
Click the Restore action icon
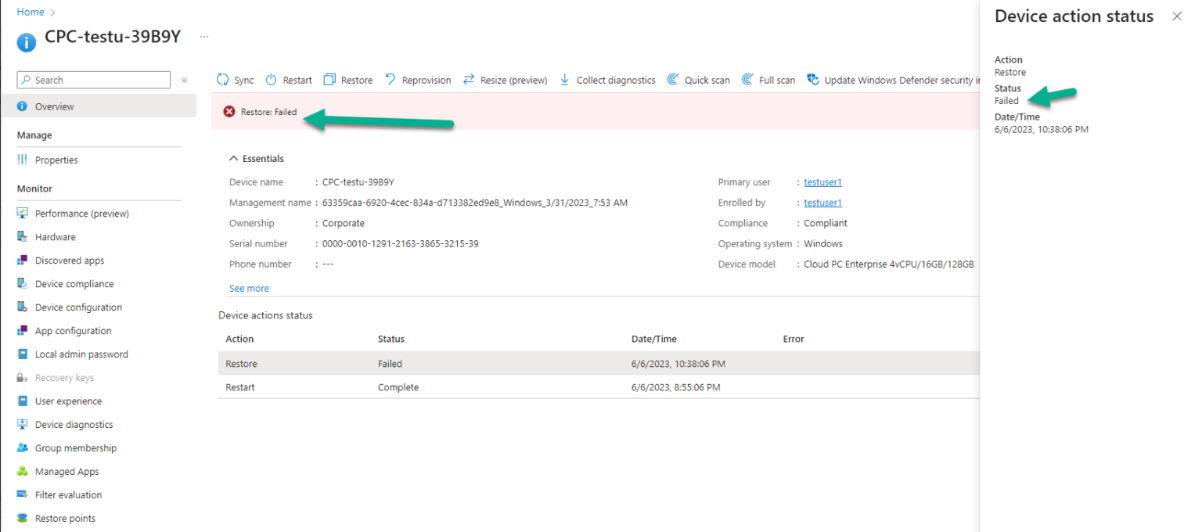tap(347, 79)
